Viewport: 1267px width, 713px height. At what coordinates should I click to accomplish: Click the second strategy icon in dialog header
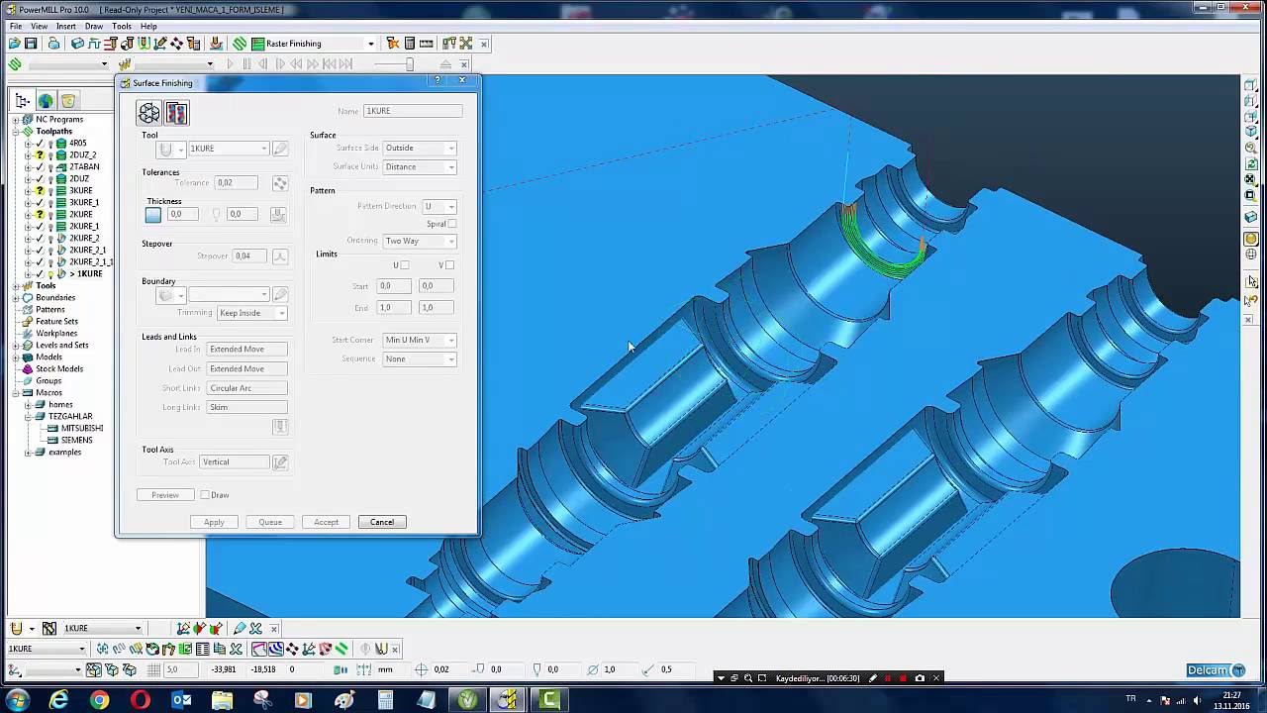pos(176,113)
